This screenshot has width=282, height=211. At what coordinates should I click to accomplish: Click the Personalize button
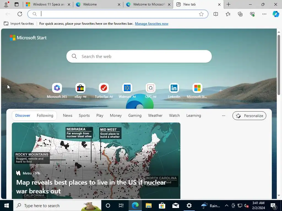pyautogui.click(x=249, y=116)
